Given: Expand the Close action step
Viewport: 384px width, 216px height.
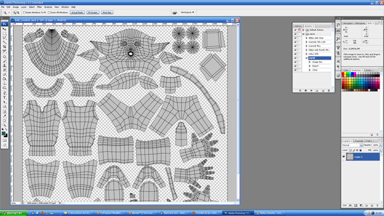Looking at the screenshot, I should click(310, 70).
